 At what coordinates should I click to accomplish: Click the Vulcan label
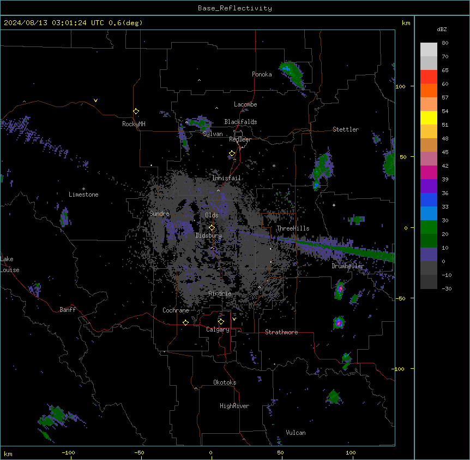pyautogui.click(x=296, y=433)
